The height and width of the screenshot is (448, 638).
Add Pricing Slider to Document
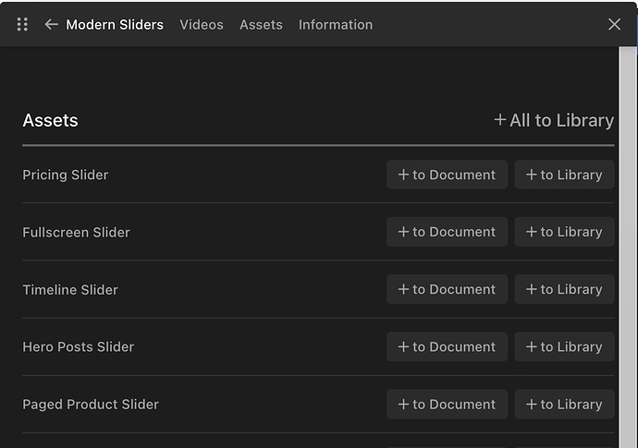447,175
